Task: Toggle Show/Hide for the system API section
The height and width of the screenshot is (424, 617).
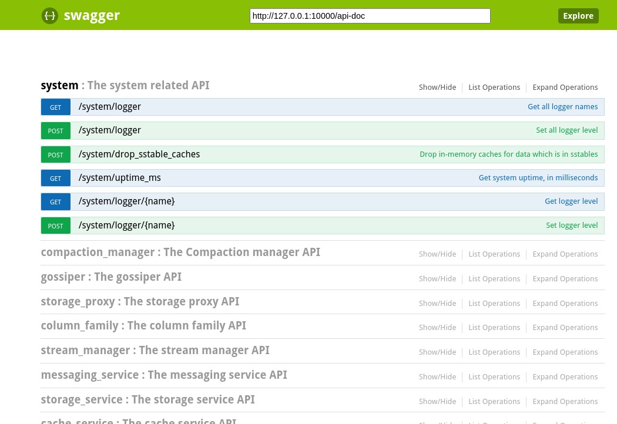Action: pos(437,87)
